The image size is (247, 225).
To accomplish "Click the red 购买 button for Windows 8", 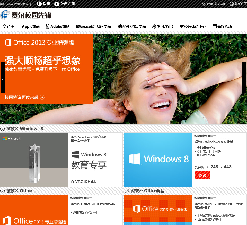I will pyautogui.click(x=202, y=175).
